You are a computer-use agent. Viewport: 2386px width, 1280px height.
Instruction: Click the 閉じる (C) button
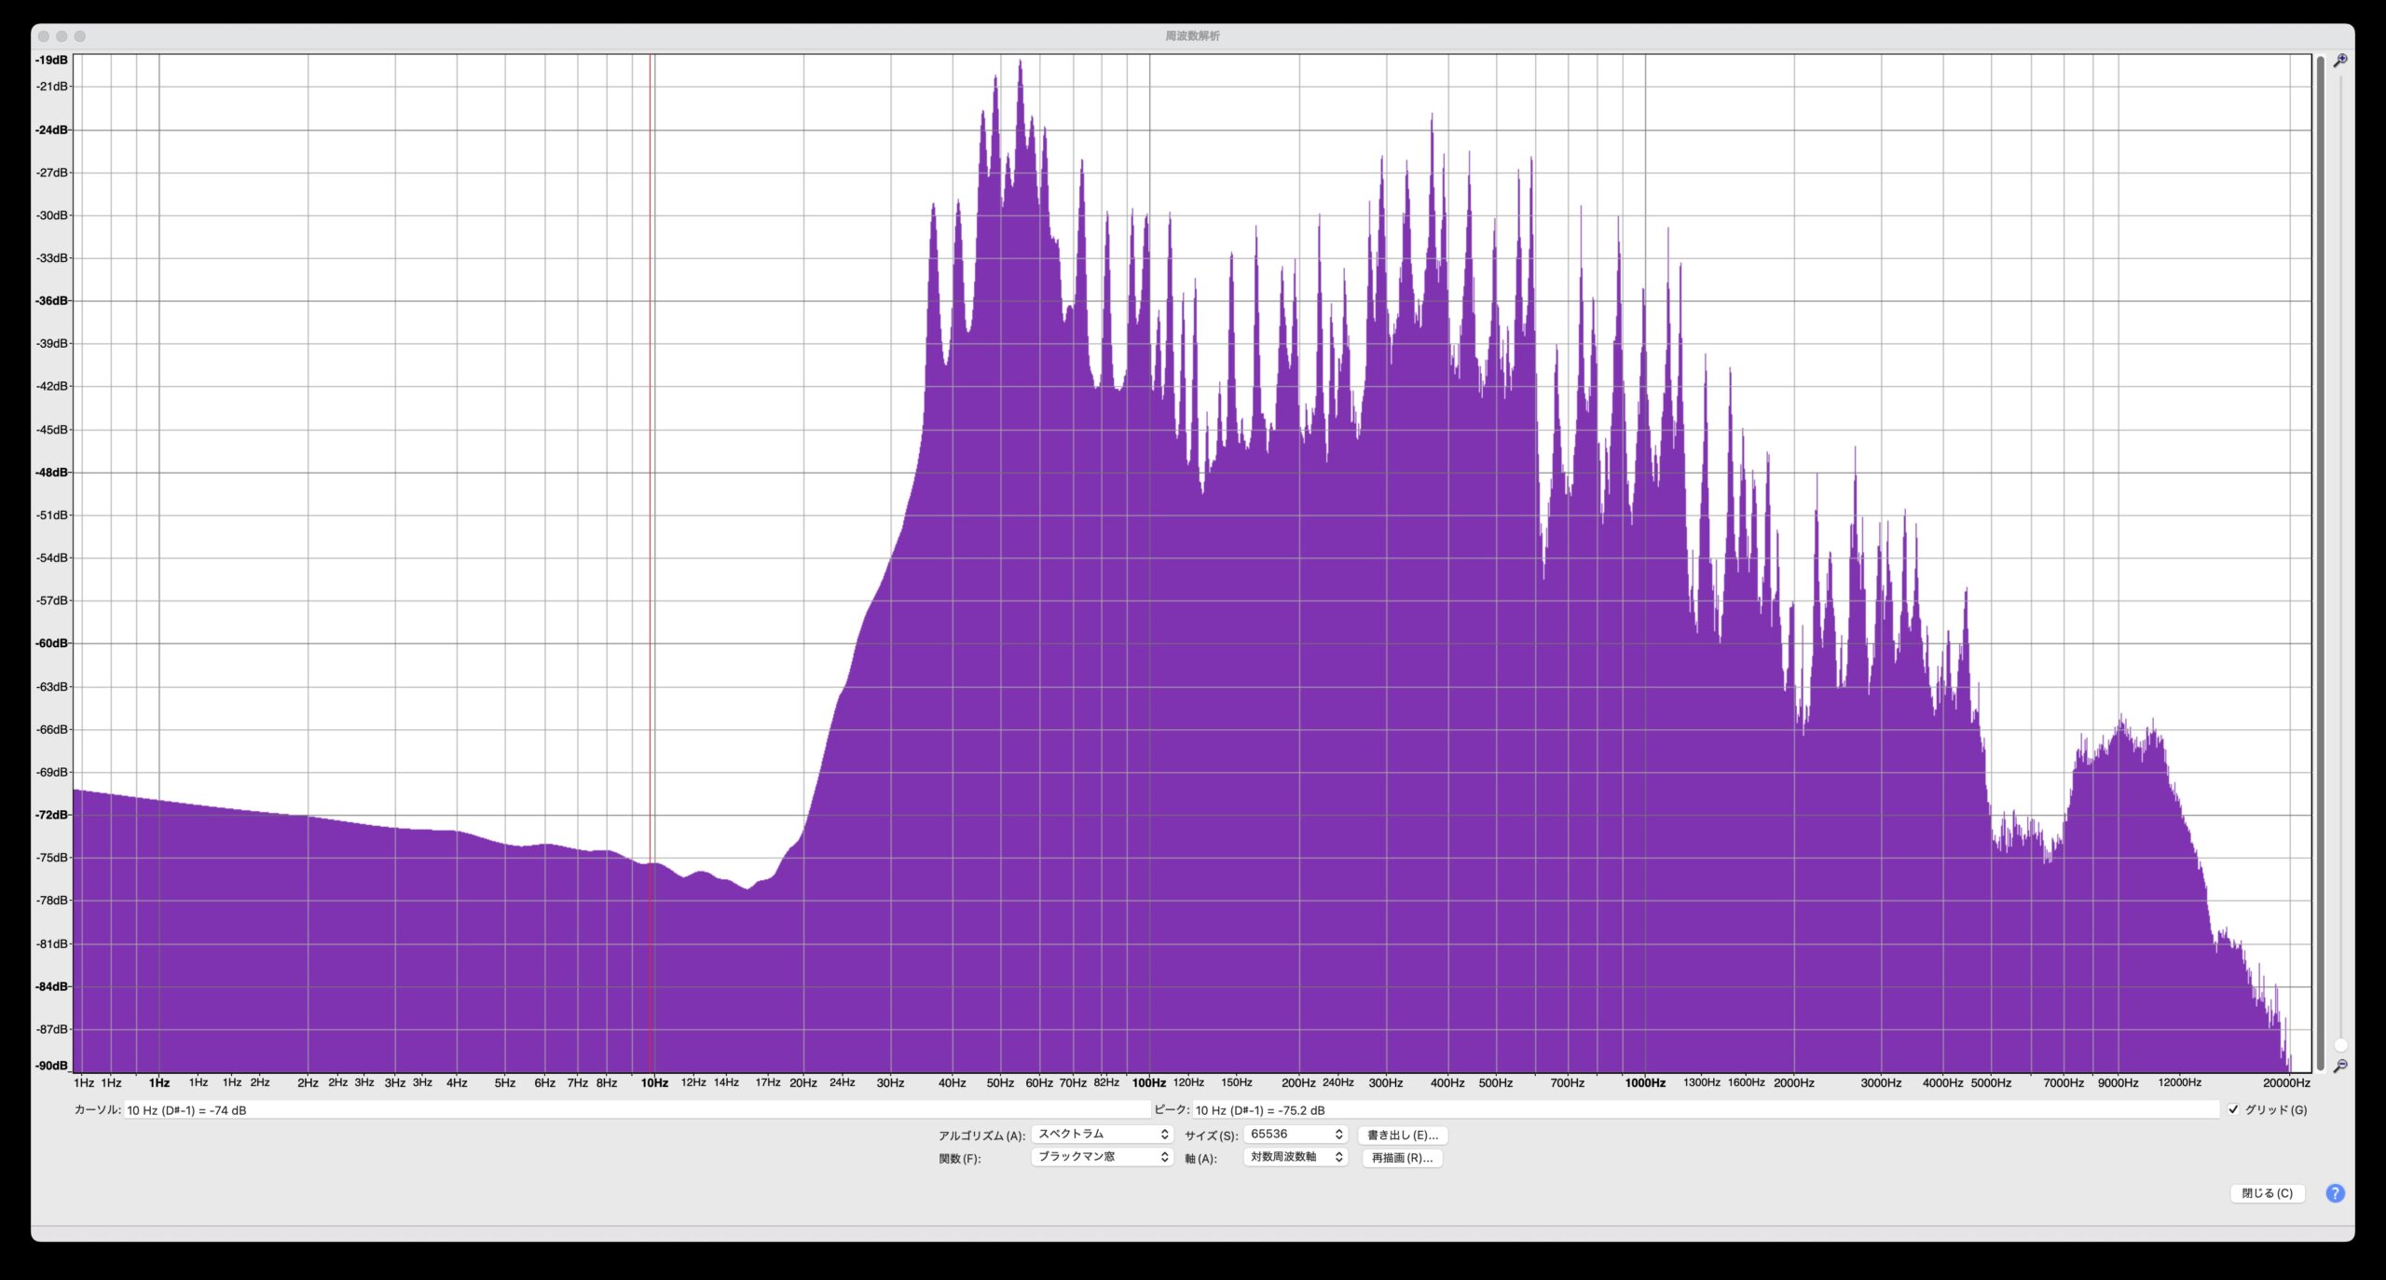coord(2267,1193)
